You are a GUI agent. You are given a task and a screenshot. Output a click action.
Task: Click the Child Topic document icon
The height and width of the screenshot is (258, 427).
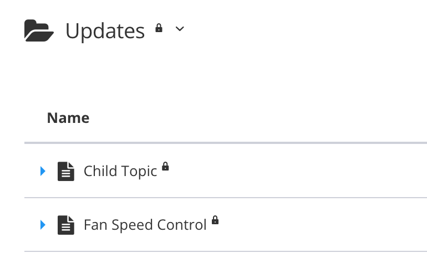pos(66,172)
